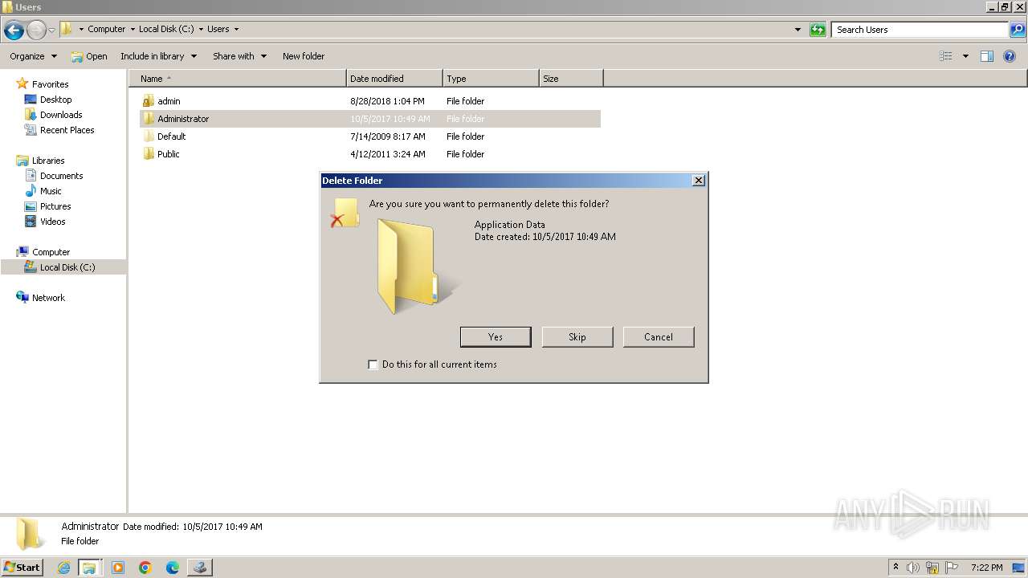Open Downloads in the navigation pane
The height and width of the screenshot is (578, 1028).
click(x=61, y=115)
